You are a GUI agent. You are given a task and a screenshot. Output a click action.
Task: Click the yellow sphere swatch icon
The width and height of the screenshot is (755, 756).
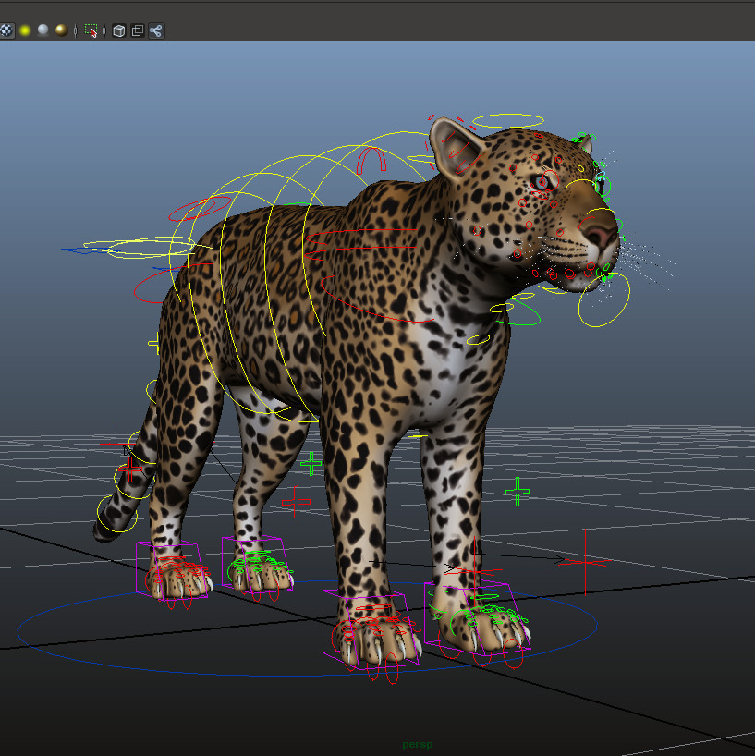coord(24,30)
